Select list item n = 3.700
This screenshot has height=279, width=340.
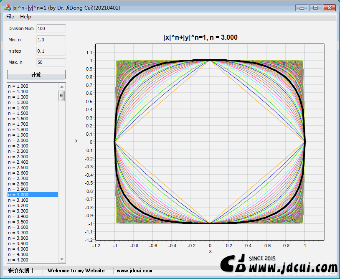33,232
